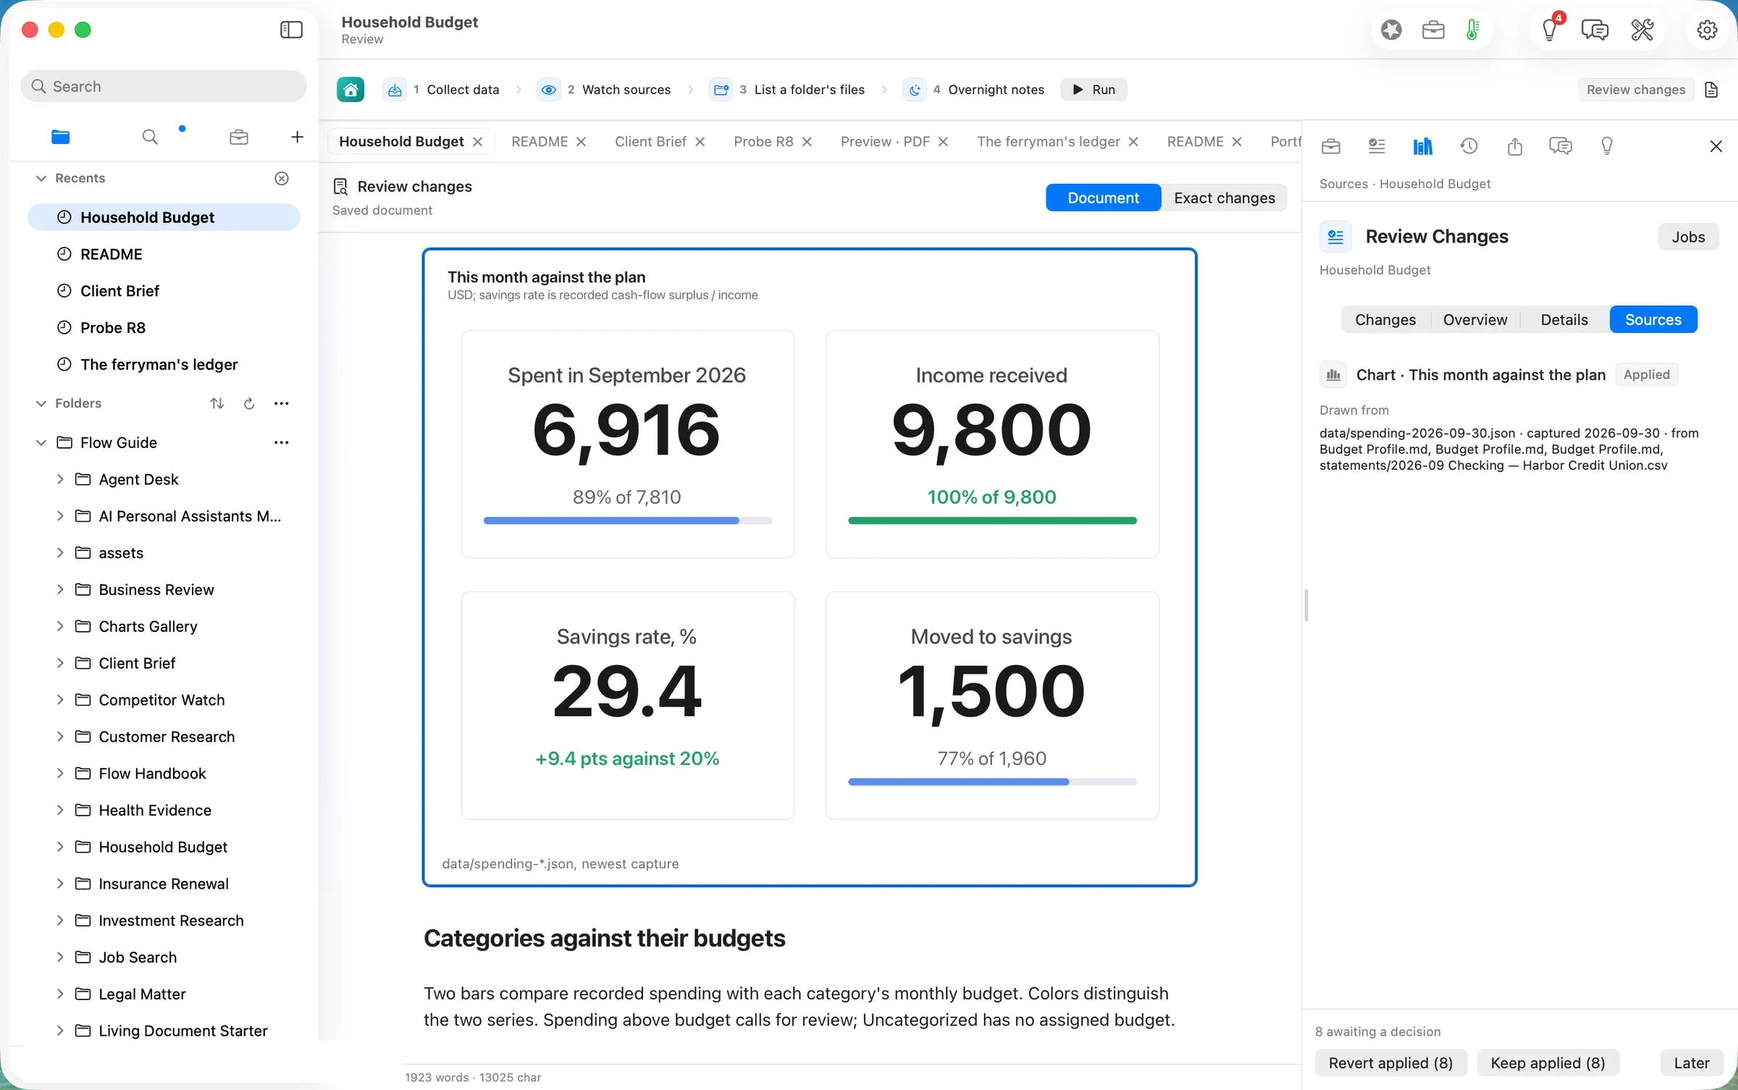The width and height of the screenshot is (1738, 1090).
Task: Switch to the Probe R8 tab
Action: click(x=763, y=141)
